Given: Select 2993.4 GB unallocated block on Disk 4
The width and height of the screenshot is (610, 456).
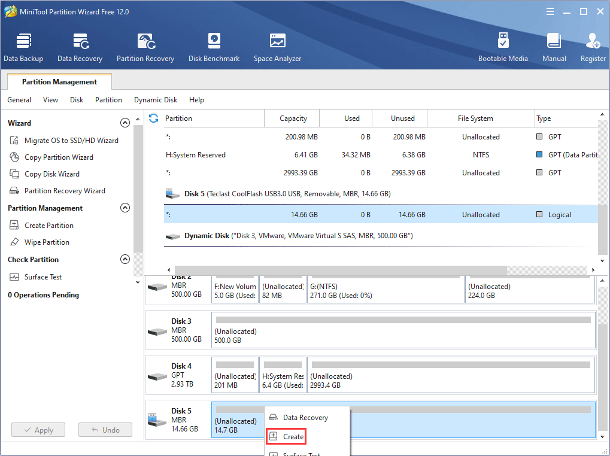Looking at the screenshot, I should (x=451, y=375).
